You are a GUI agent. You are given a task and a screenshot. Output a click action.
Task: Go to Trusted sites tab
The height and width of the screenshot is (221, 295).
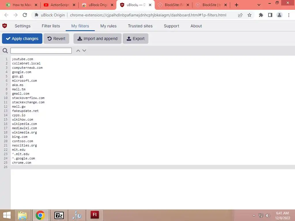point(140,26)
